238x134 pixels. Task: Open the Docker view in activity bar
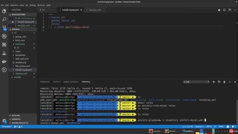click(4, 61)
